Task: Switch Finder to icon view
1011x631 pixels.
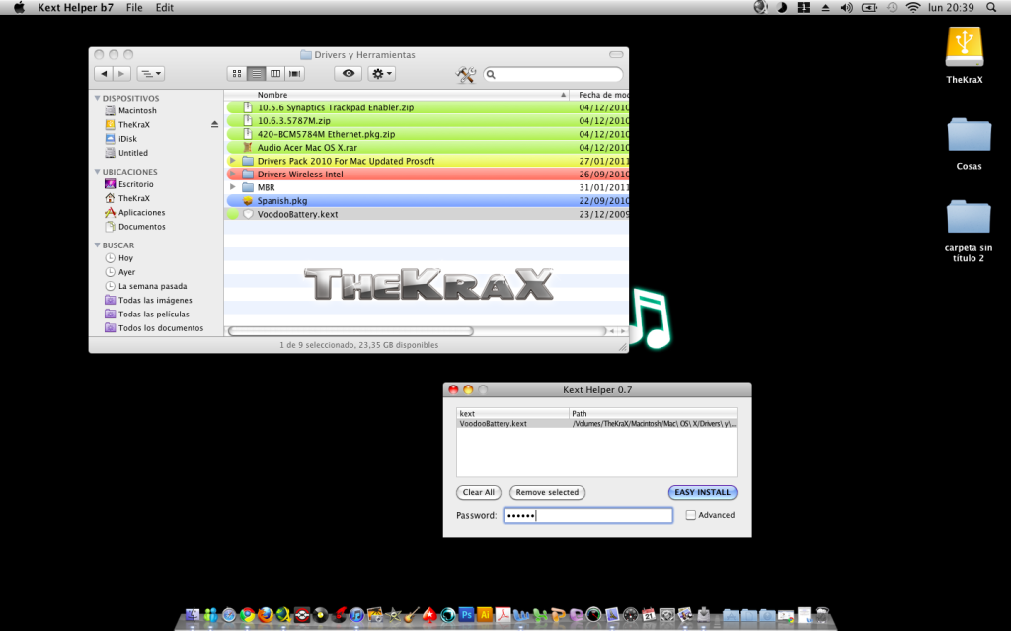Action: click(x=237, y=73)
